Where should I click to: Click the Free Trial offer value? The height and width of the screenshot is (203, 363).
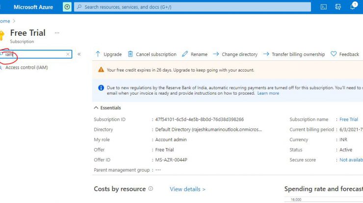coord(164,150)
